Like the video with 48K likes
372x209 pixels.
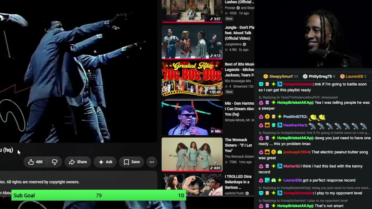point(35,162)
